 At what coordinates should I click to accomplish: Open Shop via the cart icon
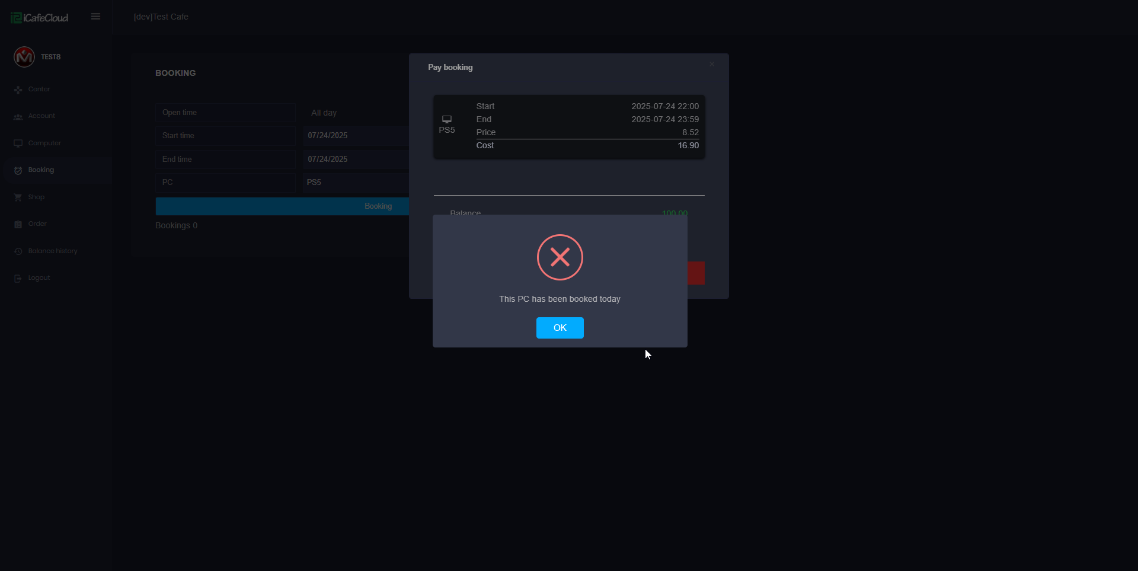pos(18,197)
